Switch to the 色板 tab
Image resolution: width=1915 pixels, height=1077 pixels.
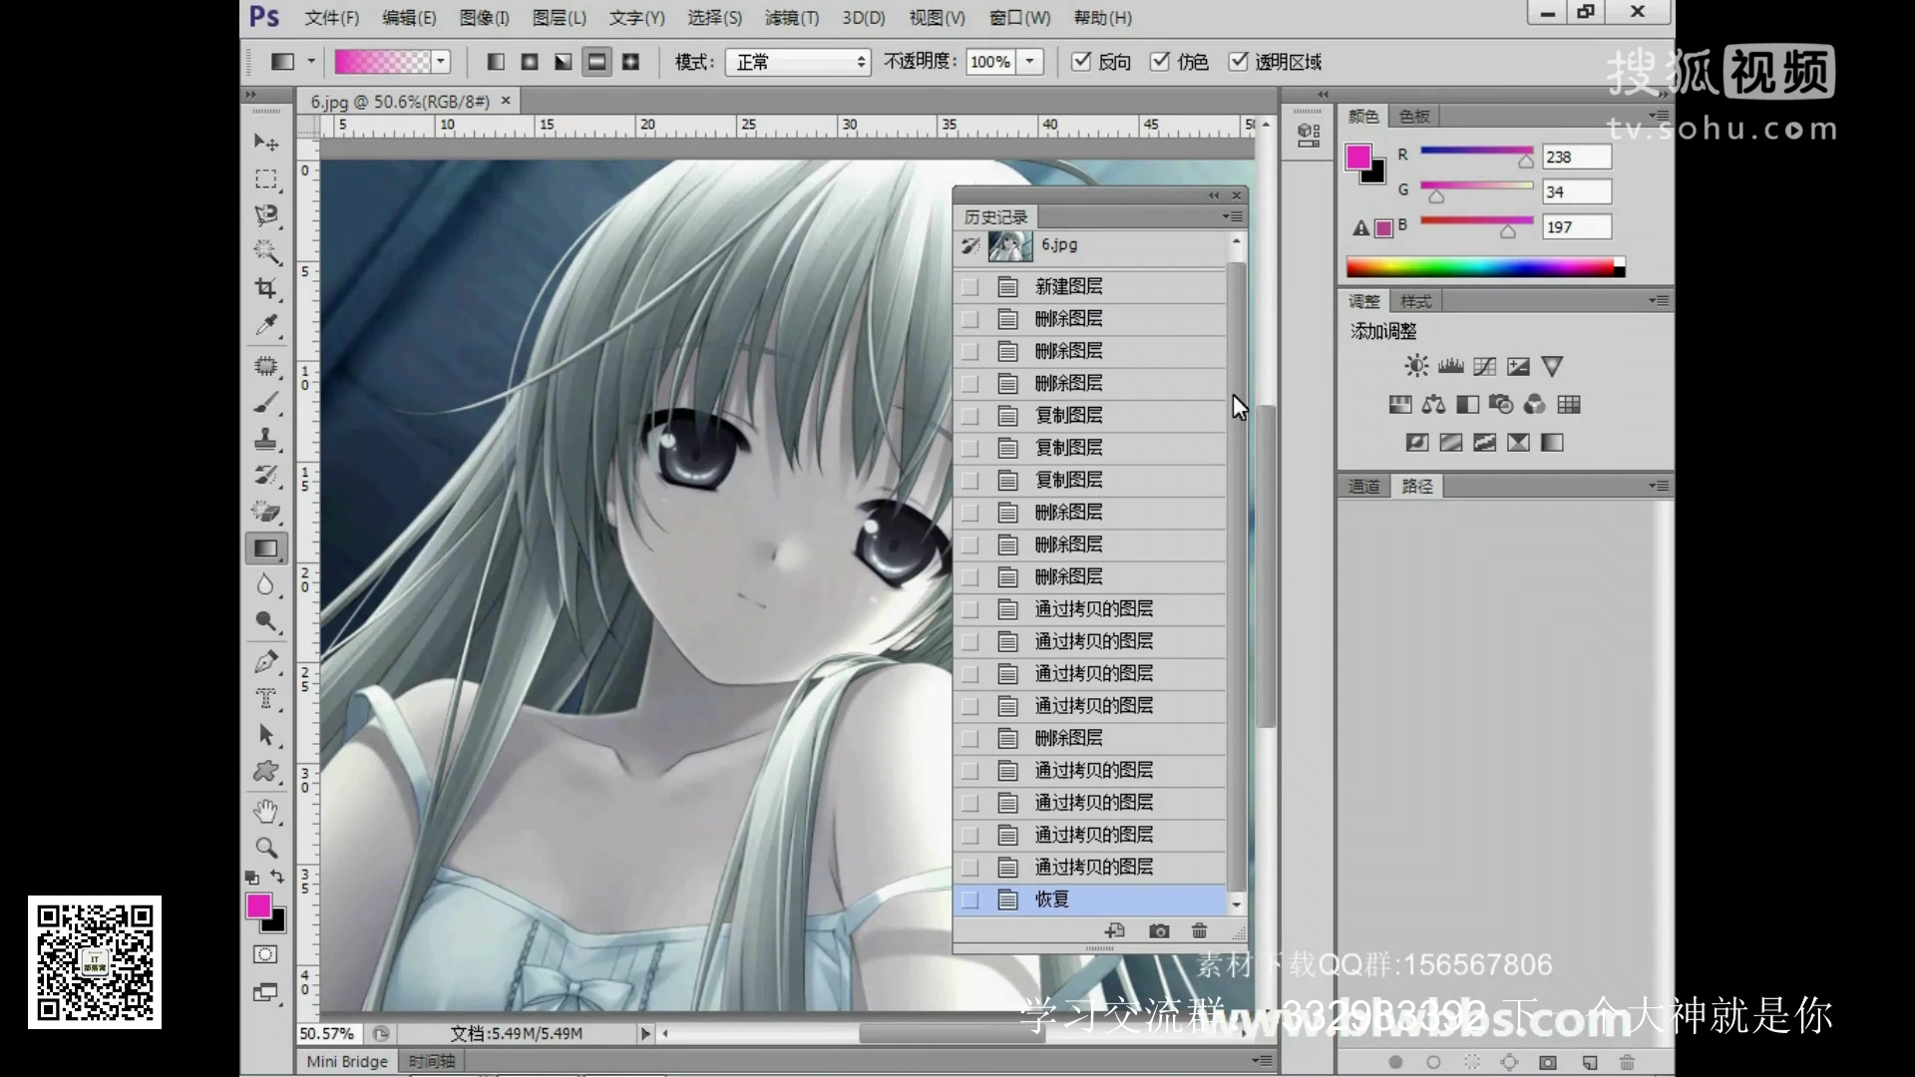(1414, 117)
